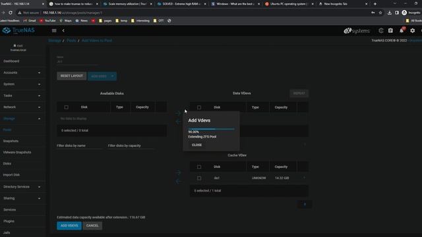Focus the Filter disks by capacity field

pos(131,146)
